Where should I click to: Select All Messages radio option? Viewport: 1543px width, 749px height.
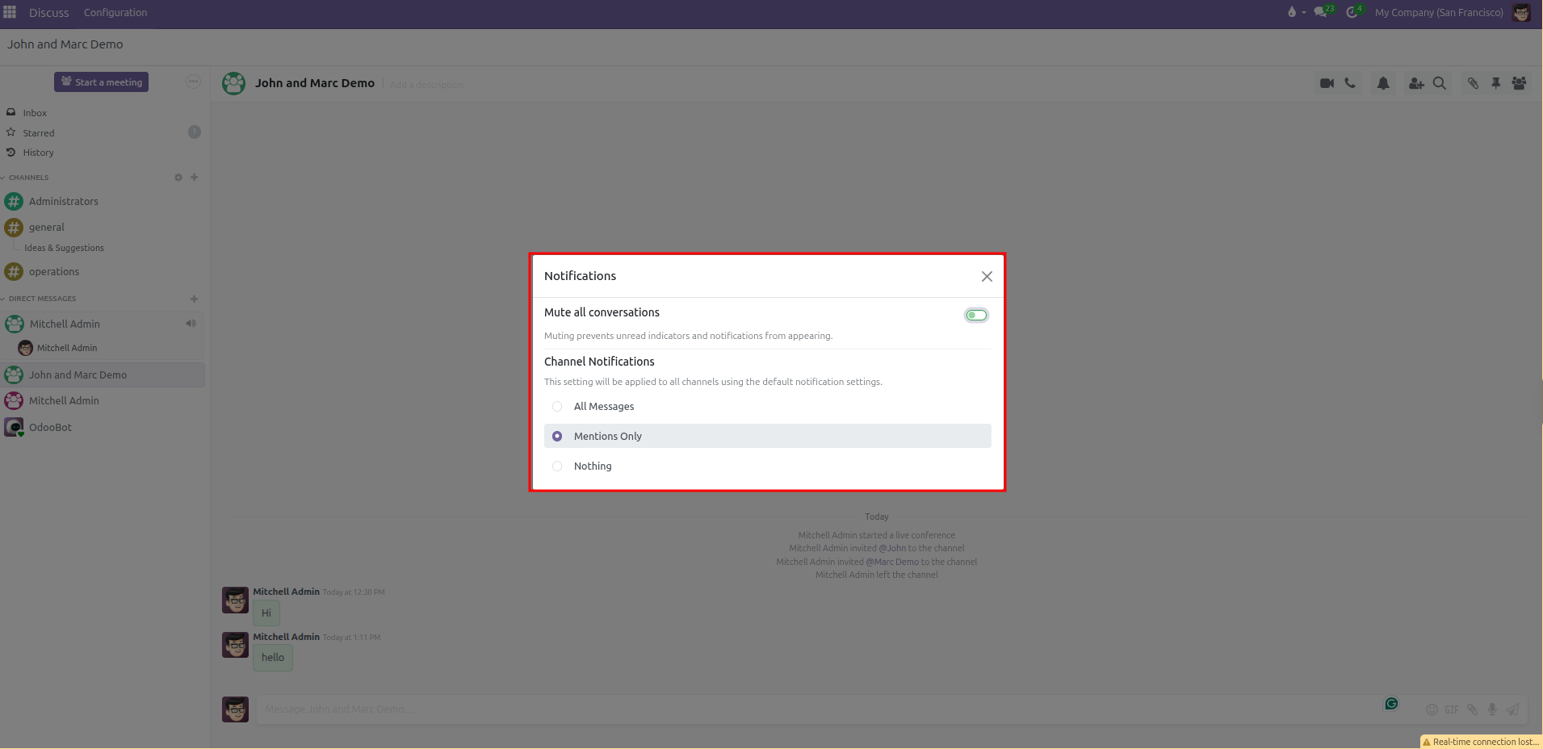[557, 406]
